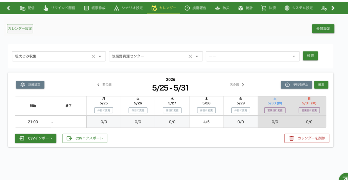The height and width of the screenshot is (180, 348).
Task: Click the 5/25 - 5/31 week heading
Action: tap(171, 88)
